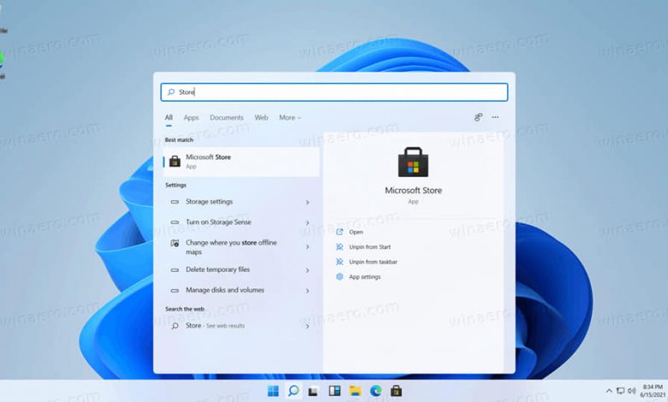Click the Open action's launch icon
Viewport: 668px width, 402px height.
click(x=339, y=232)
